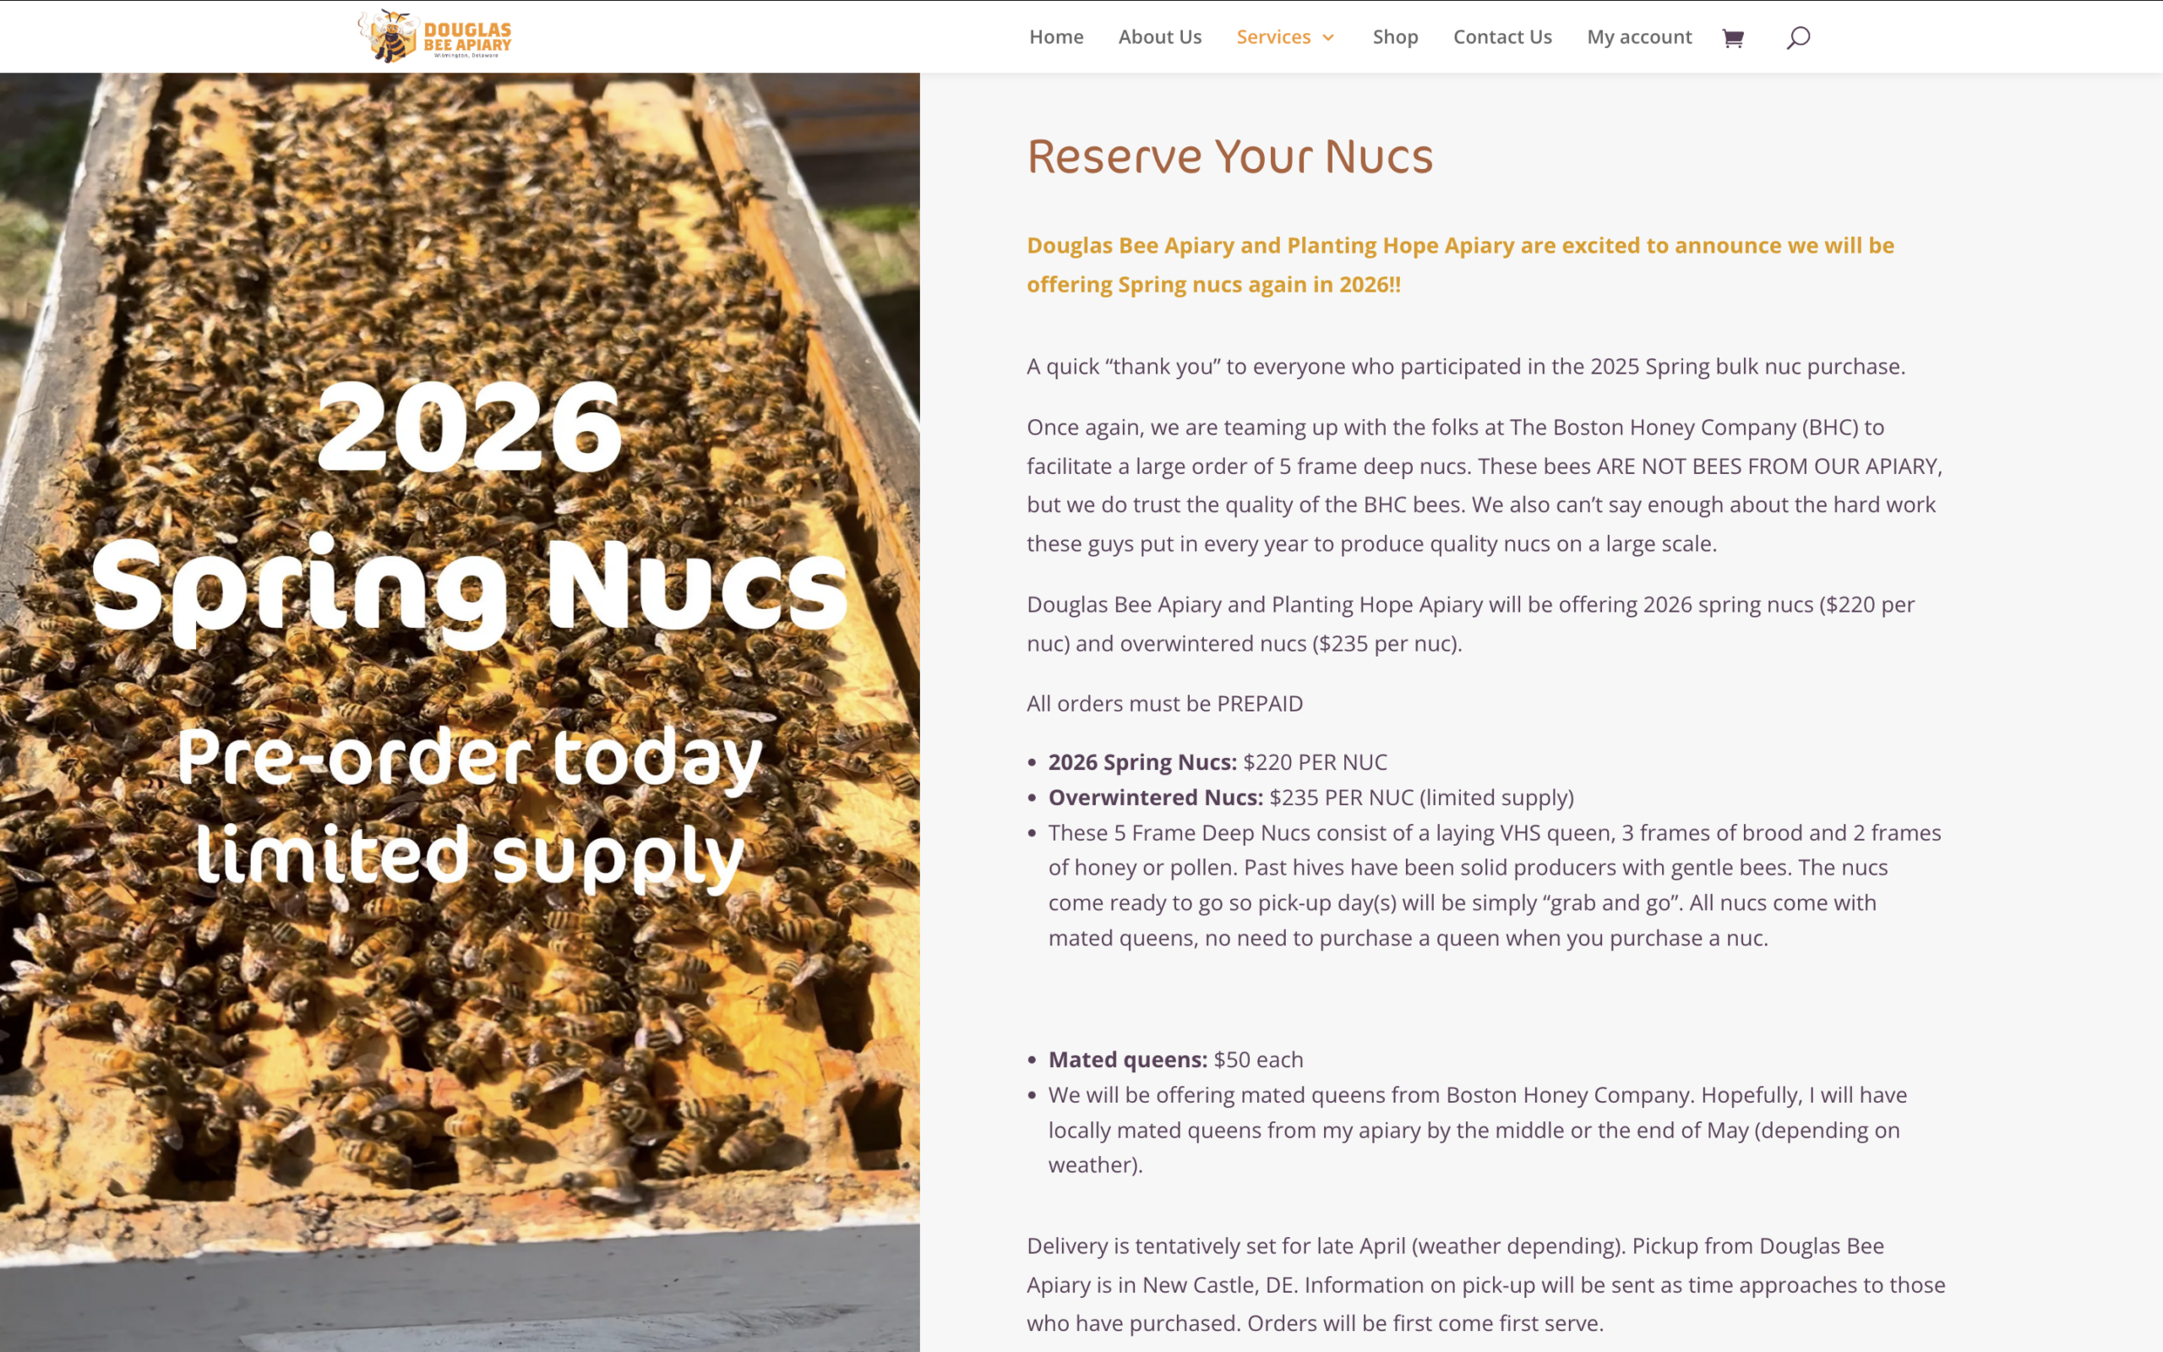Click the bold Mated queens label

[x=1127, y=1060]
